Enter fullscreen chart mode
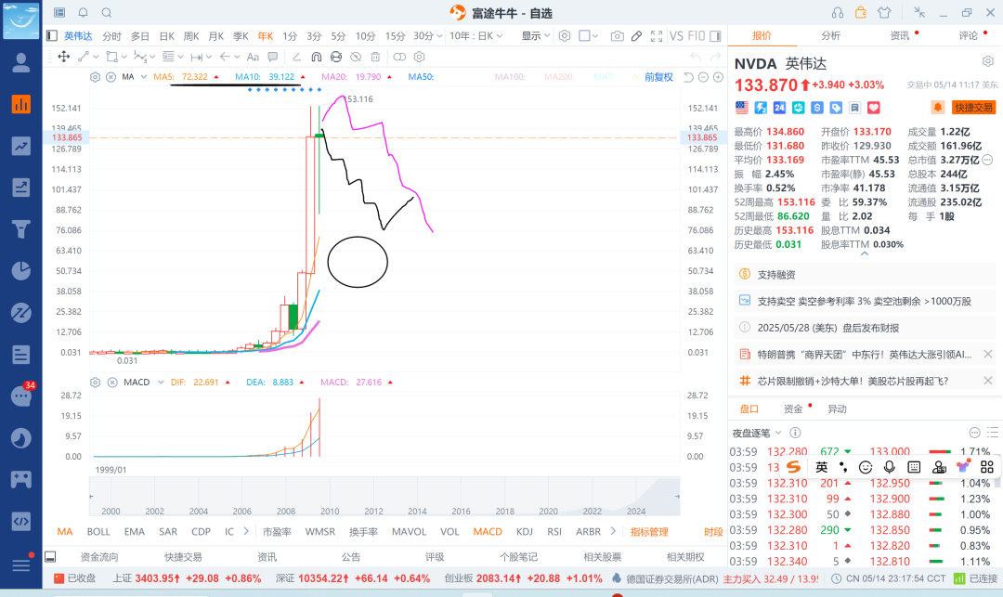 tap(657, 36)
